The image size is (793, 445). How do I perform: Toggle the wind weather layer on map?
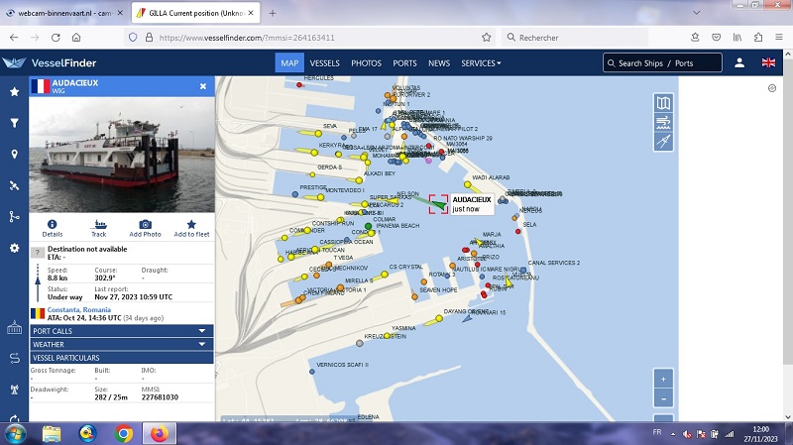pos(663,123)
